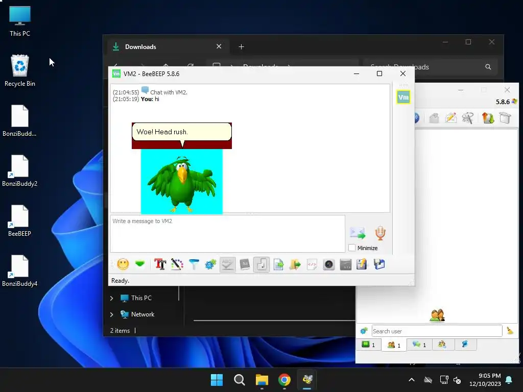Click the blue funnel filter icon
The width and height of the screenshot is (523, 392).
click(x=194, y=264)
